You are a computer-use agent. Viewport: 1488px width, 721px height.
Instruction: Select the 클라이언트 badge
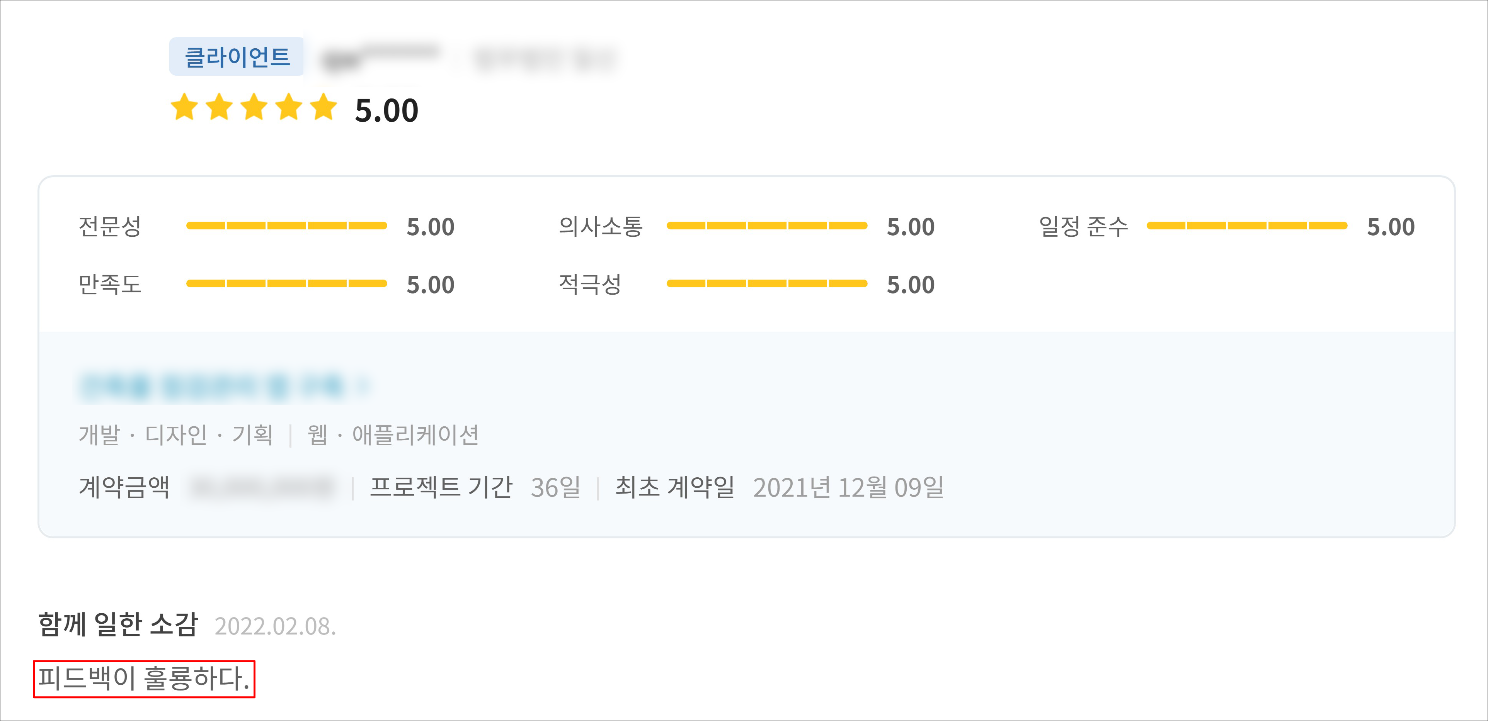tap(236, 56)
